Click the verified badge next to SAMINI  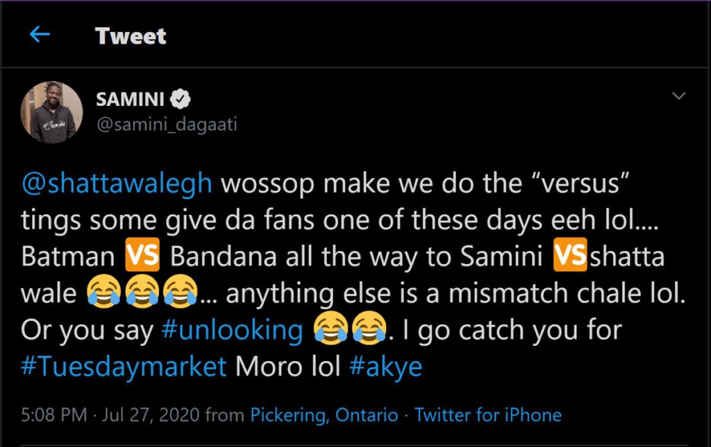(x=181, y=100)
